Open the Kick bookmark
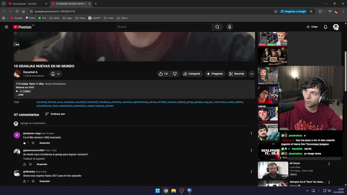Image resolution: width=347 pixels, height=195 pixels. [x=42, y=18]
